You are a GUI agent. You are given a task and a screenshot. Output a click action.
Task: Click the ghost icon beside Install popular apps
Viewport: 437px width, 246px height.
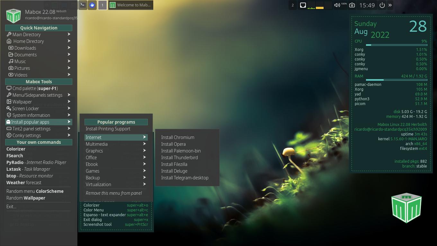point(8,122)
